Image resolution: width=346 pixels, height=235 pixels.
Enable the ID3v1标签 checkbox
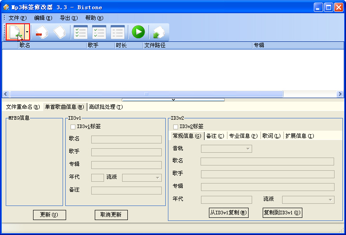coord(73,127)
